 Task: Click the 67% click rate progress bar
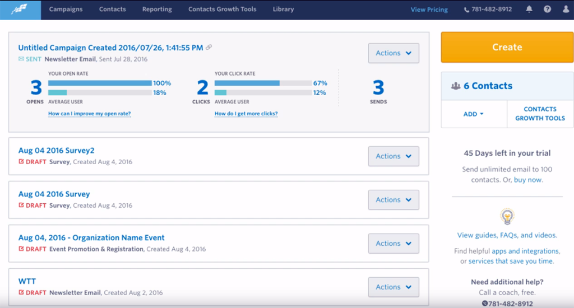(x=263, y=83)
